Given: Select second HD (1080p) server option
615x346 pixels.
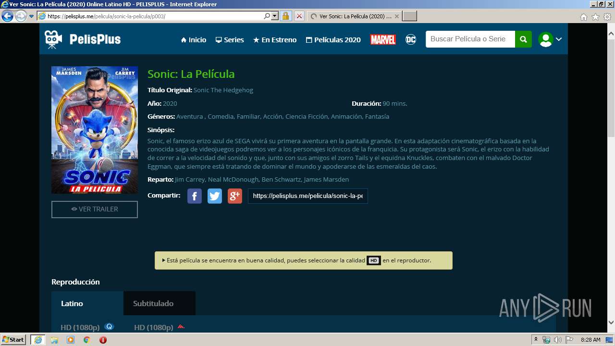Looking at the screenshot, I should point(159,327).
